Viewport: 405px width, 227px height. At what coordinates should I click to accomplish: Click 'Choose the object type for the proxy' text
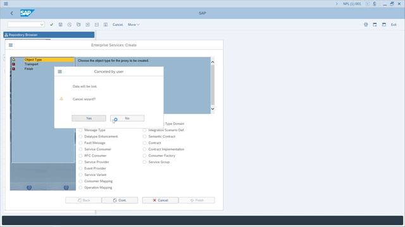coord(113,61)
